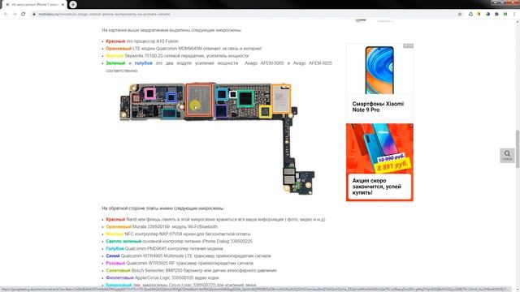Image resolution: width=520 pixels, height=292 pixels.
Task: Click 'Светло зеленый' Dialog power controller line
Action: pos(179,241)
